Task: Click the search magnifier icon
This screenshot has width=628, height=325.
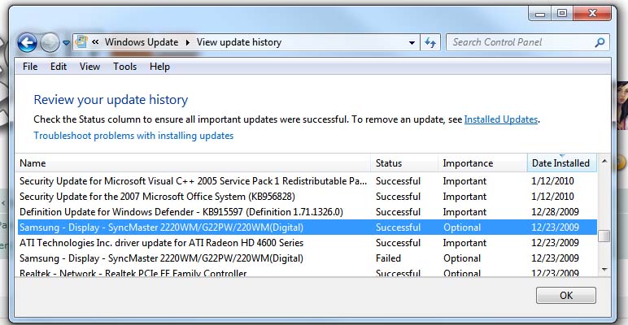Action: 600,42
